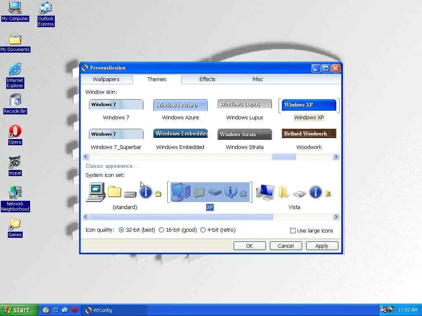The image size is (422, 316).
Task: Click the icon set scrollbar thumb
Action: click(x=181, y=216)
